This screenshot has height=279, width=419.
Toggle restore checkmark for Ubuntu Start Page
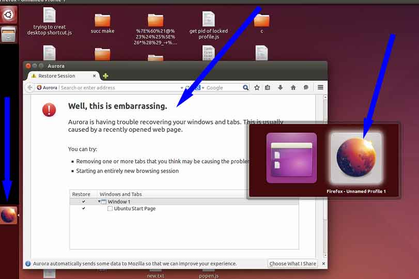[x=84, y=208]
